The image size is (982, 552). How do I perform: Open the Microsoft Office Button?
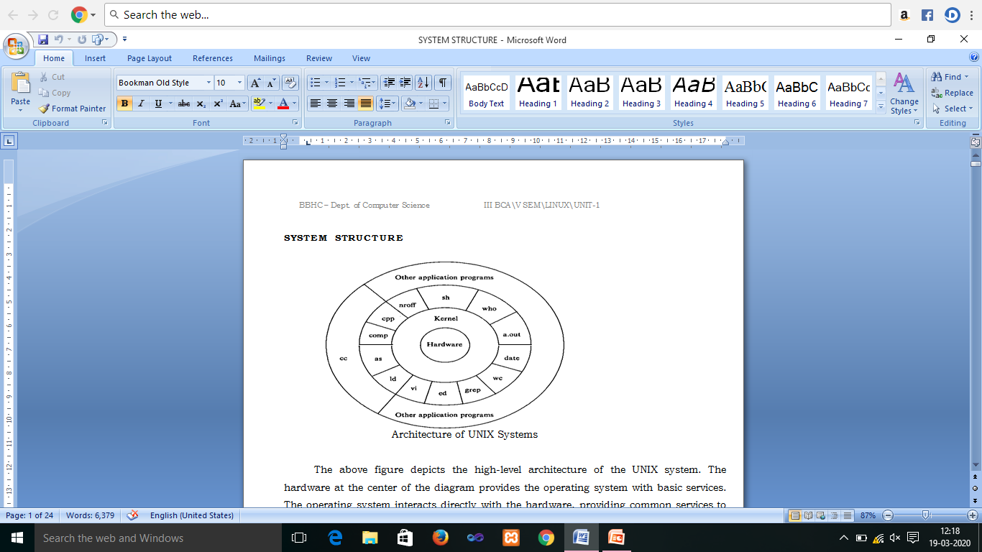[x=16, y=47]
